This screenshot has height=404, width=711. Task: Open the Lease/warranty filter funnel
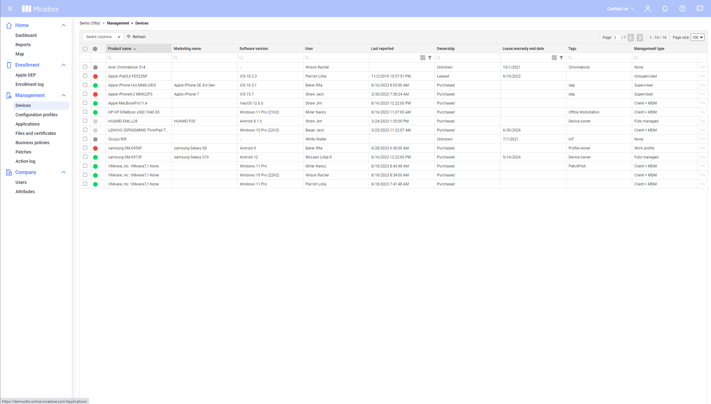click(561, 58)
